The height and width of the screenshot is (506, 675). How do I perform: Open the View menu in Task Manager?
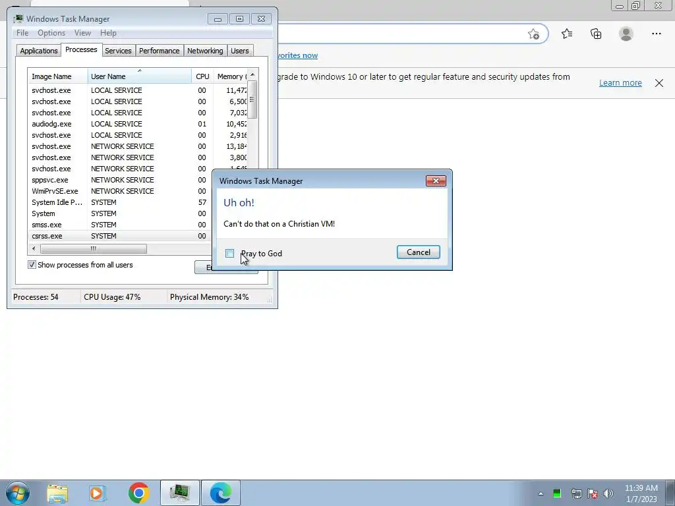pyautogui.click(x=82, y=33)
